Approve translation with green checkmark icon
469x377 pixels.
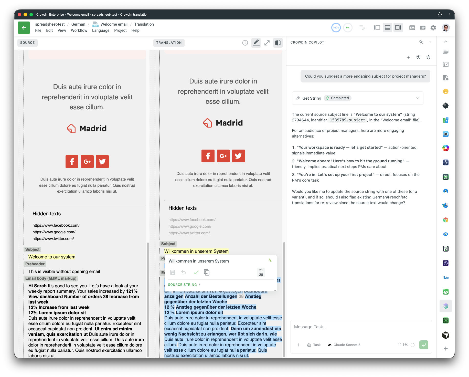pyautogui.click(x=196, y=272)
